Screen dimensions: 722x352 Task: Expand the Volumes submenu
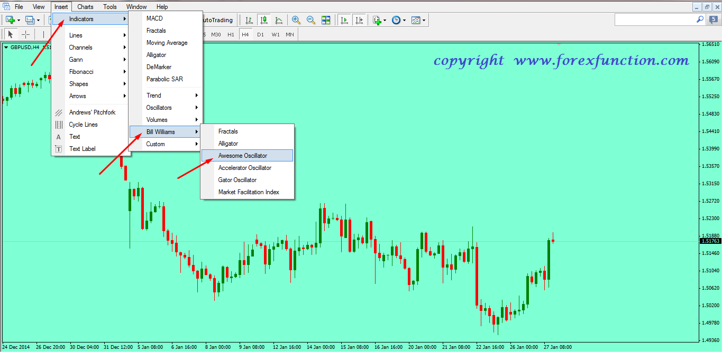166,120
